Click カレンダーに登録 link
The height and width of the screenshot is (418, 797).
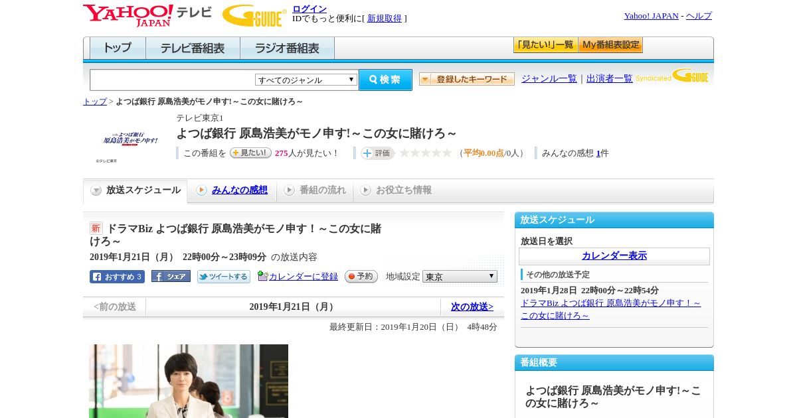click(x=304, y=277)
